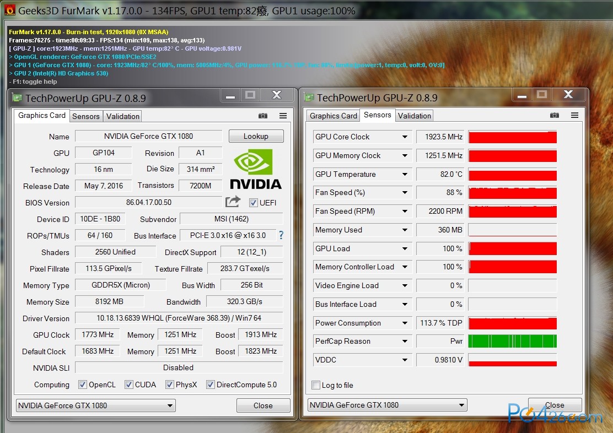
Task: Toggle the DirectCompute 5.0 checkbox
Action: [211, 385]
